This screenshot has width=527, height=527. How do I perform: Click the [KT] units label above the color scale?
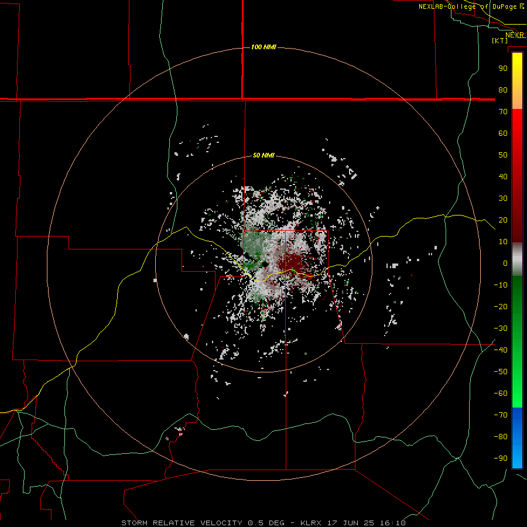[x=500, y=40]
